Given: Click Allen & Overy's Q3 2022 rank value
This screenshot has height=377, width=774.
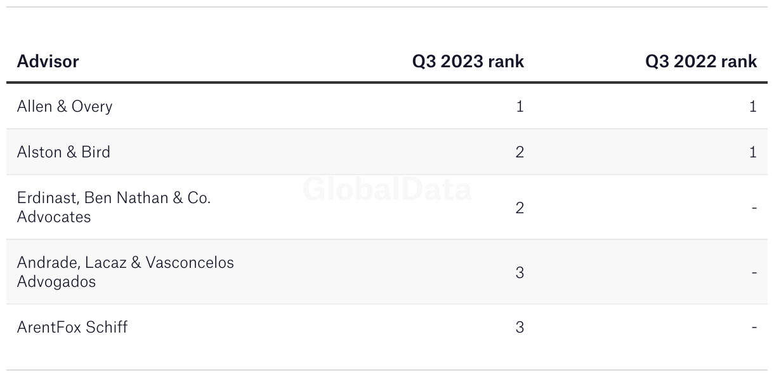Looking at the screenshot, I should click(x=753, y=106).
